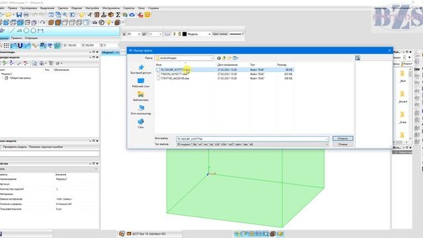Open Network location in dialog sidebar

point(141,124)
